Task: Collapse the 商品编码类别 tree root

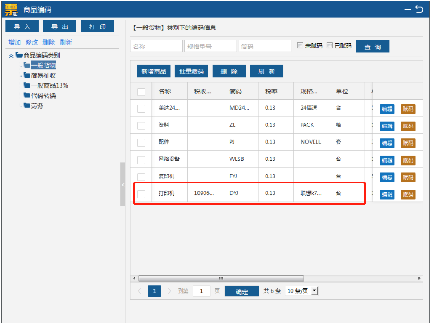Action: (11, 56)
